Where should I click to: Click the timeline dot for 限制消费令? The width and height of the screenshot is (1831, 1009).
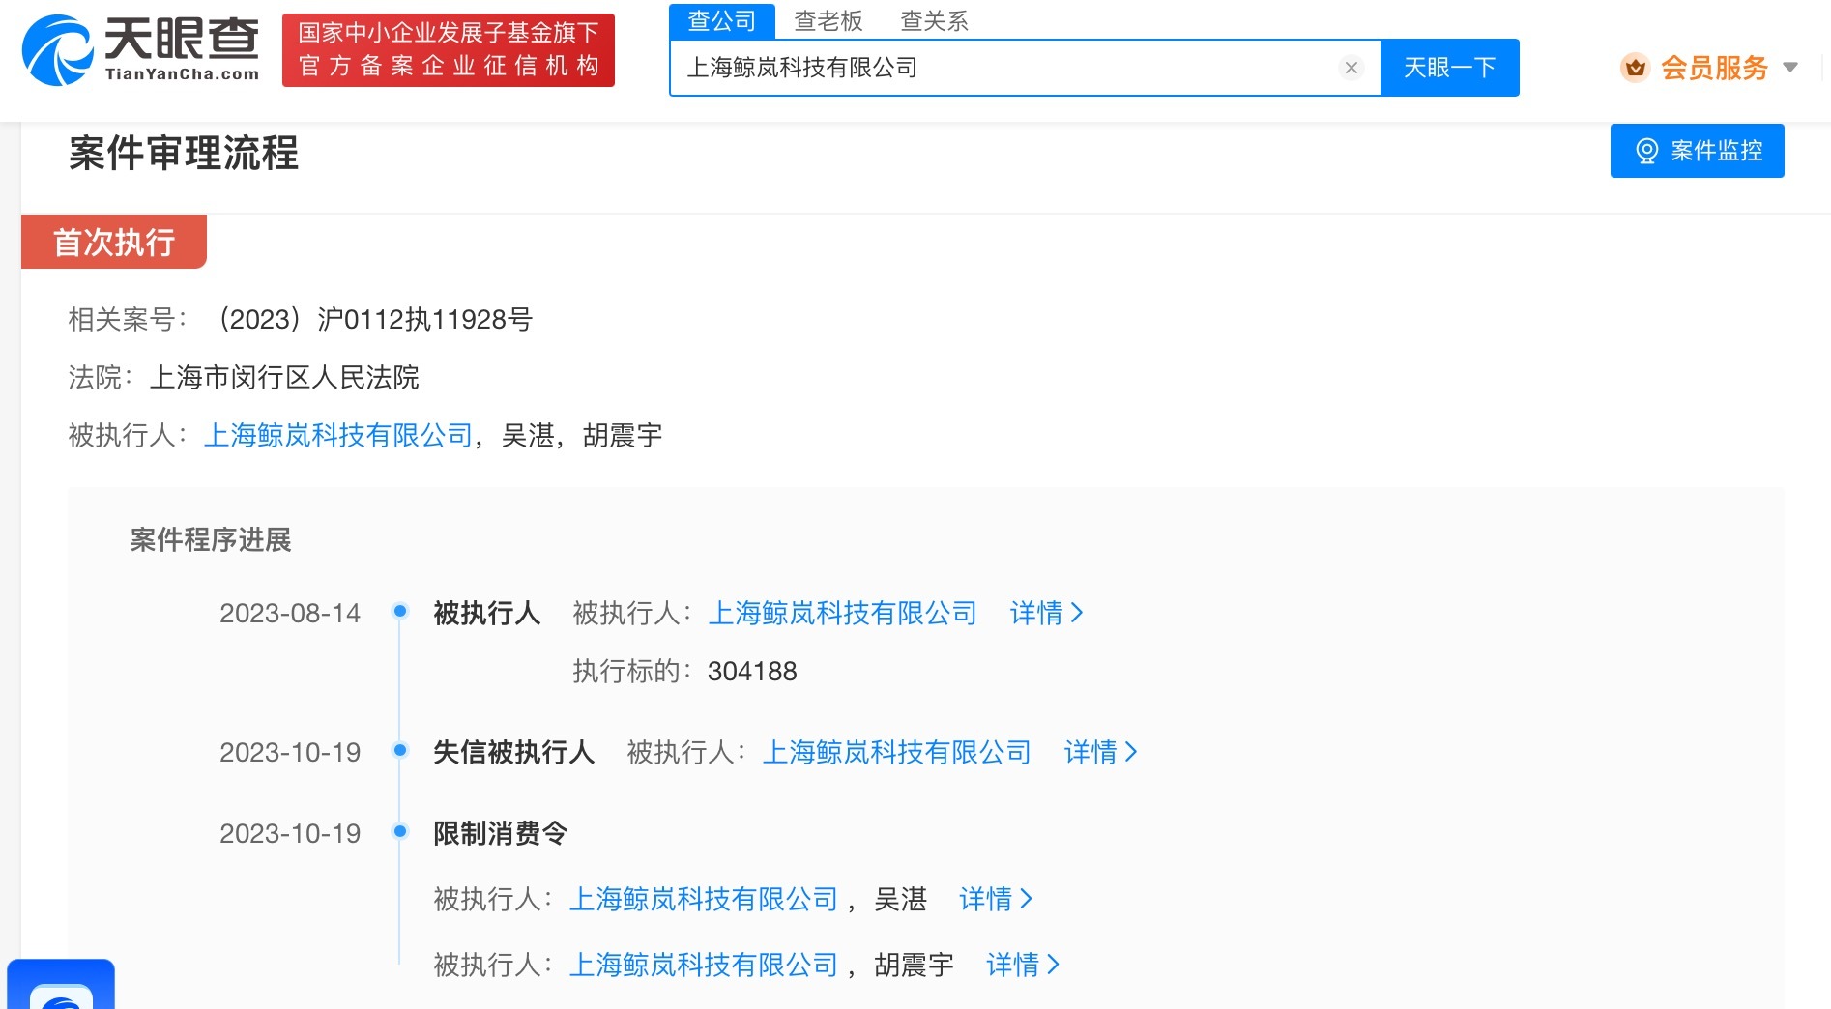point(400,831)
